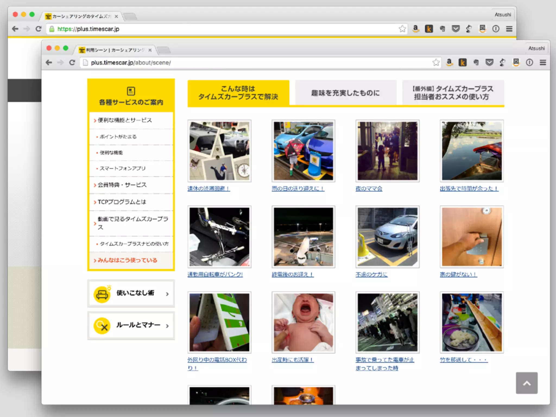Select 担当者おススメの使い方 tab

(453, 93)
